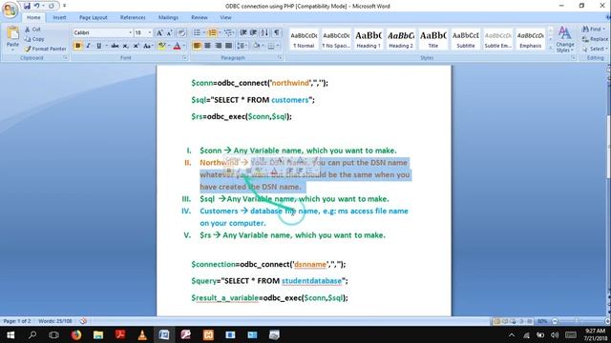Open the Select dropdown
611x343 pixels.
(595, 49)
